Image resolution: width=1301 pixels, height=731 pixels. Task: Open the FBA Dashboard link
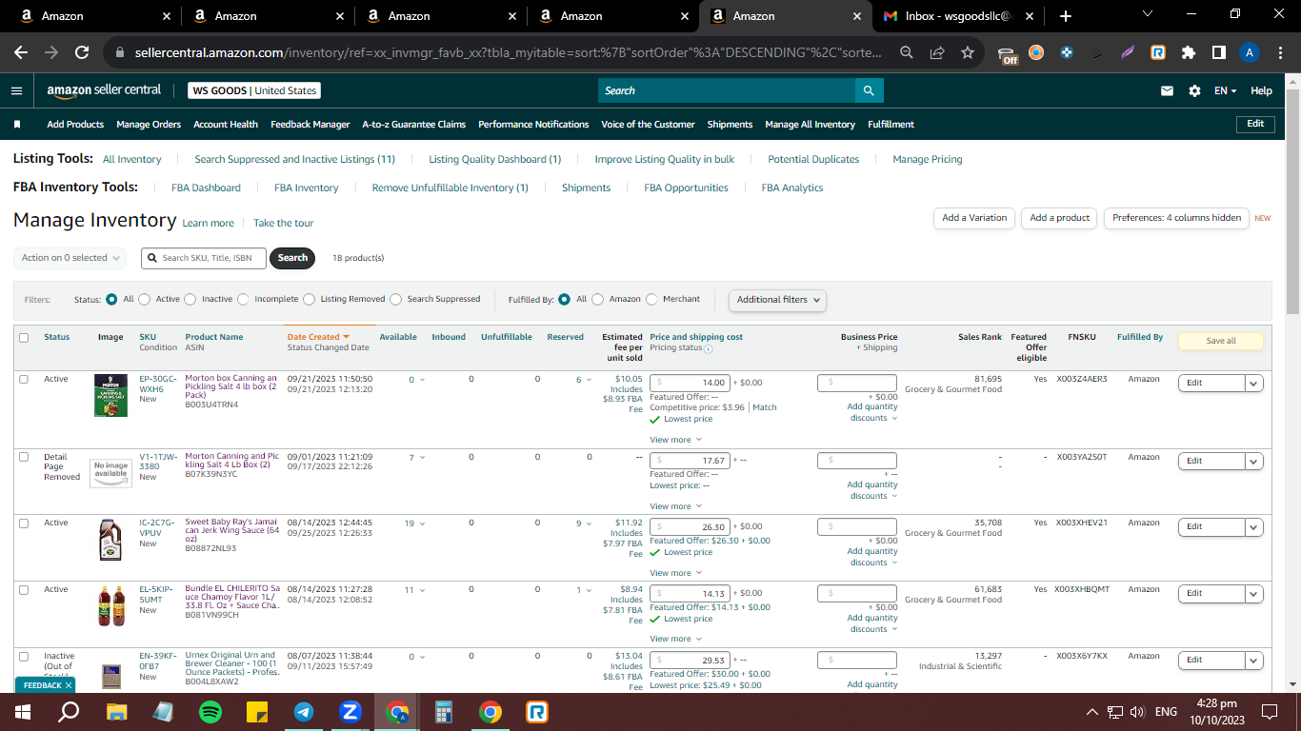coord(206,188)
